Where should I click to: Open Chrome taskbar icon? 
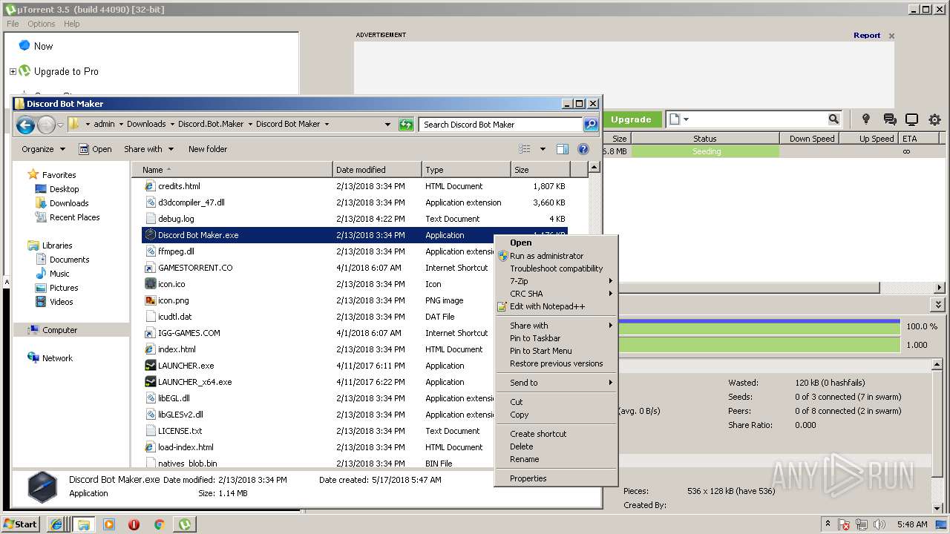(x=159, y=524)
